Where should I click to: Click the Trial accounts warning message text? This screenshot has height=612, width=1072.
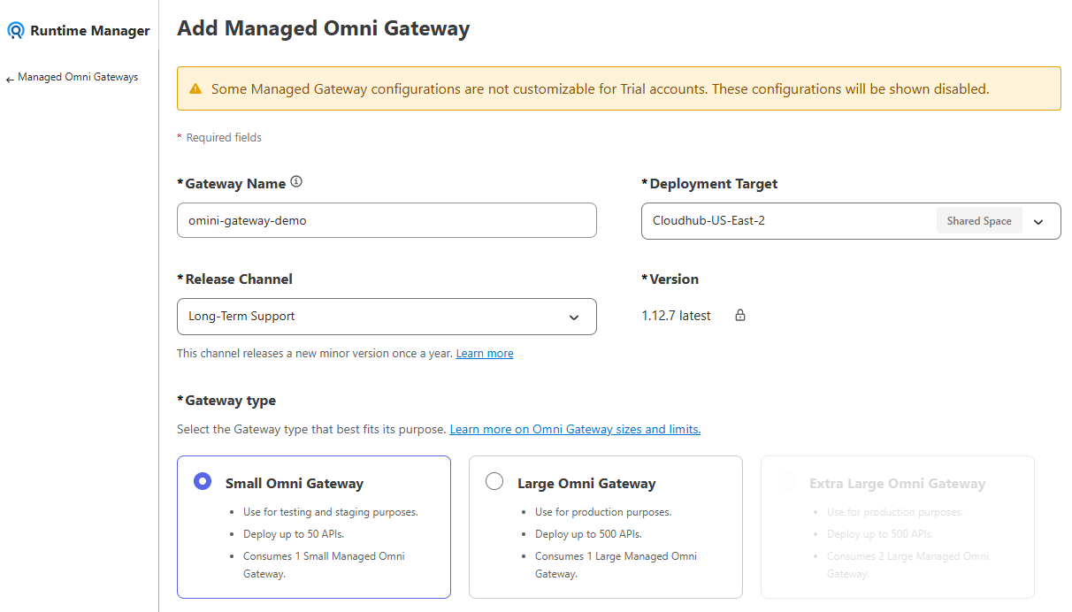[600, 89]
